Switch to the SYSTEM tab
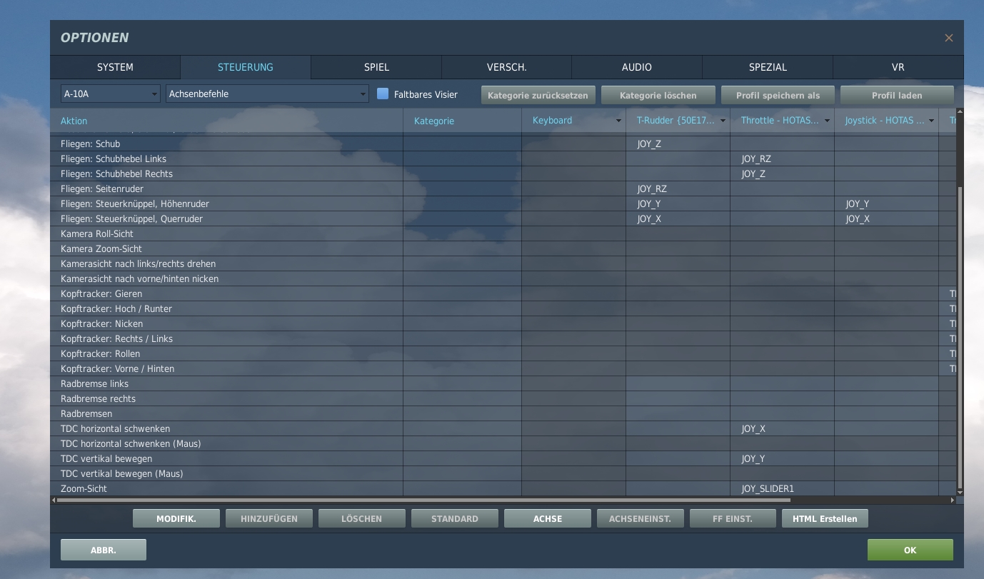 point(115,67)
